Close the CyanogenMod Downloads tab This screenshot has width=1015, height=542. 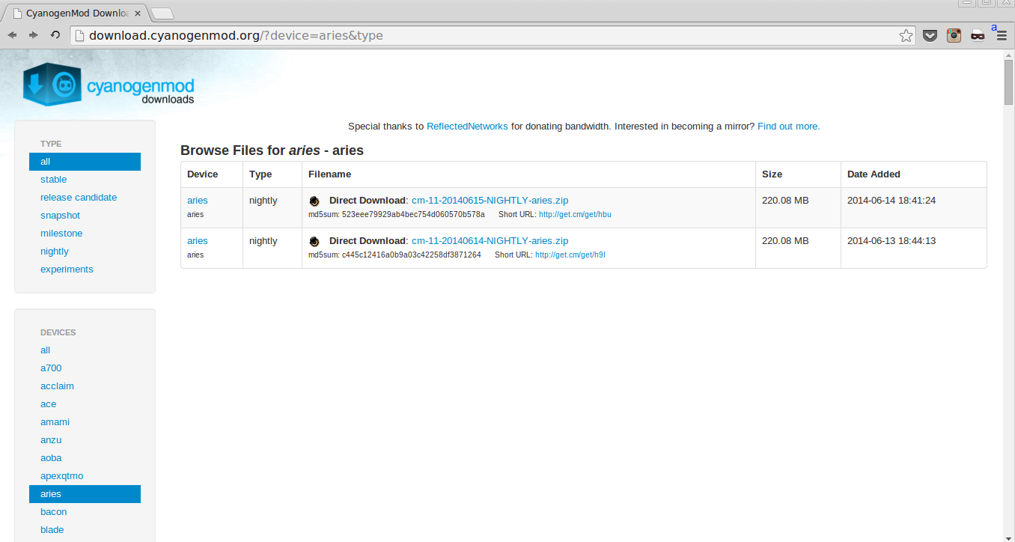pos(138,13)
